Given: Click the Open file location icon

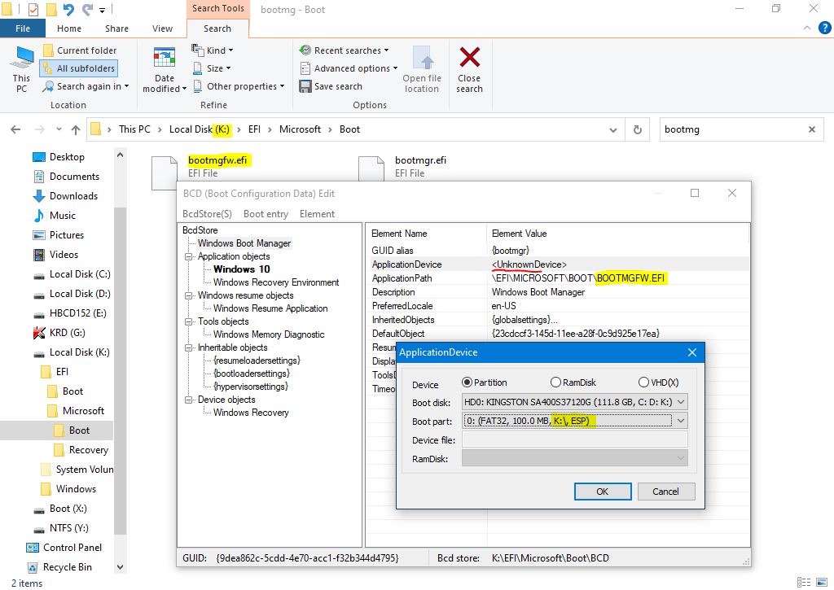Looking at the screenshot, I should [x=422, y=59].
